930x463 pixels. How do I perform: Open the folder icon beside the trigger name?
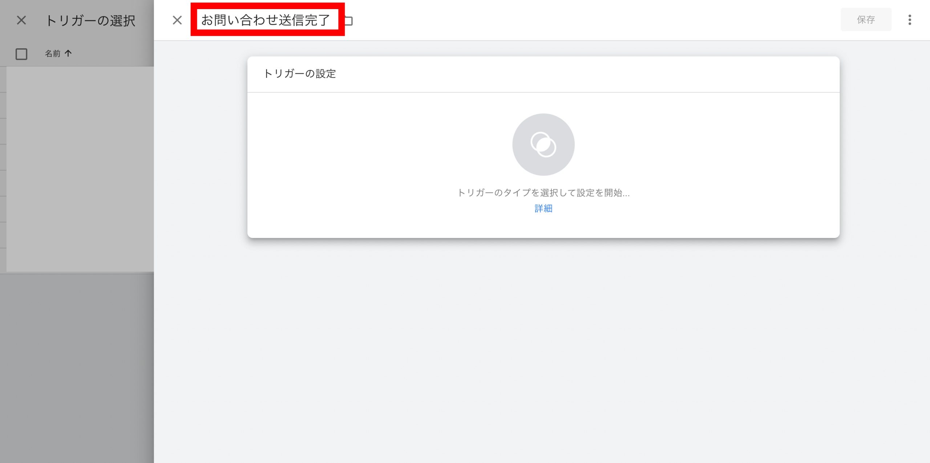tap(349, 21)
